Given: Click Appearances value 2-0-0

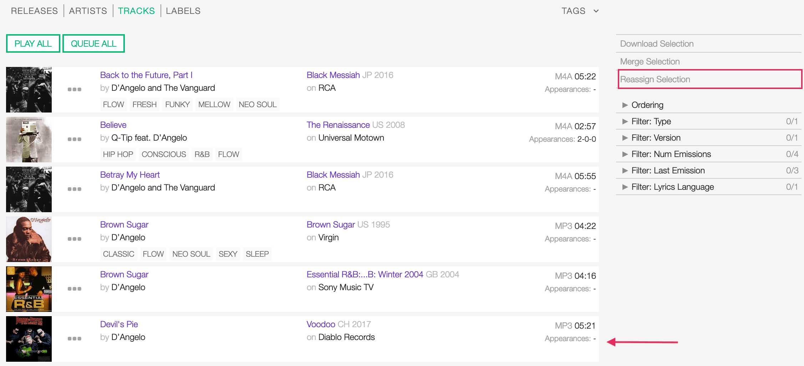Looking at the screenshot, I should [x=586, y=139].
